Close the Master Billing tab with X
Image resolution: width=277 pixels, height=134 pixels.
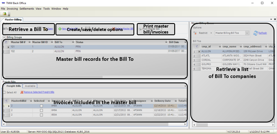coord(275,19)
